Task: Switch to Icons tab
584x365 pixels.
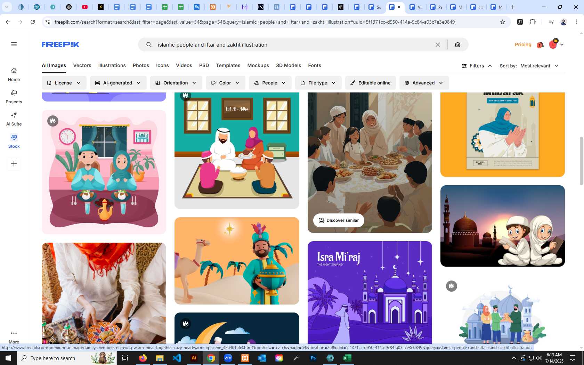Action: pyautogui.click(x=162, y=65)
